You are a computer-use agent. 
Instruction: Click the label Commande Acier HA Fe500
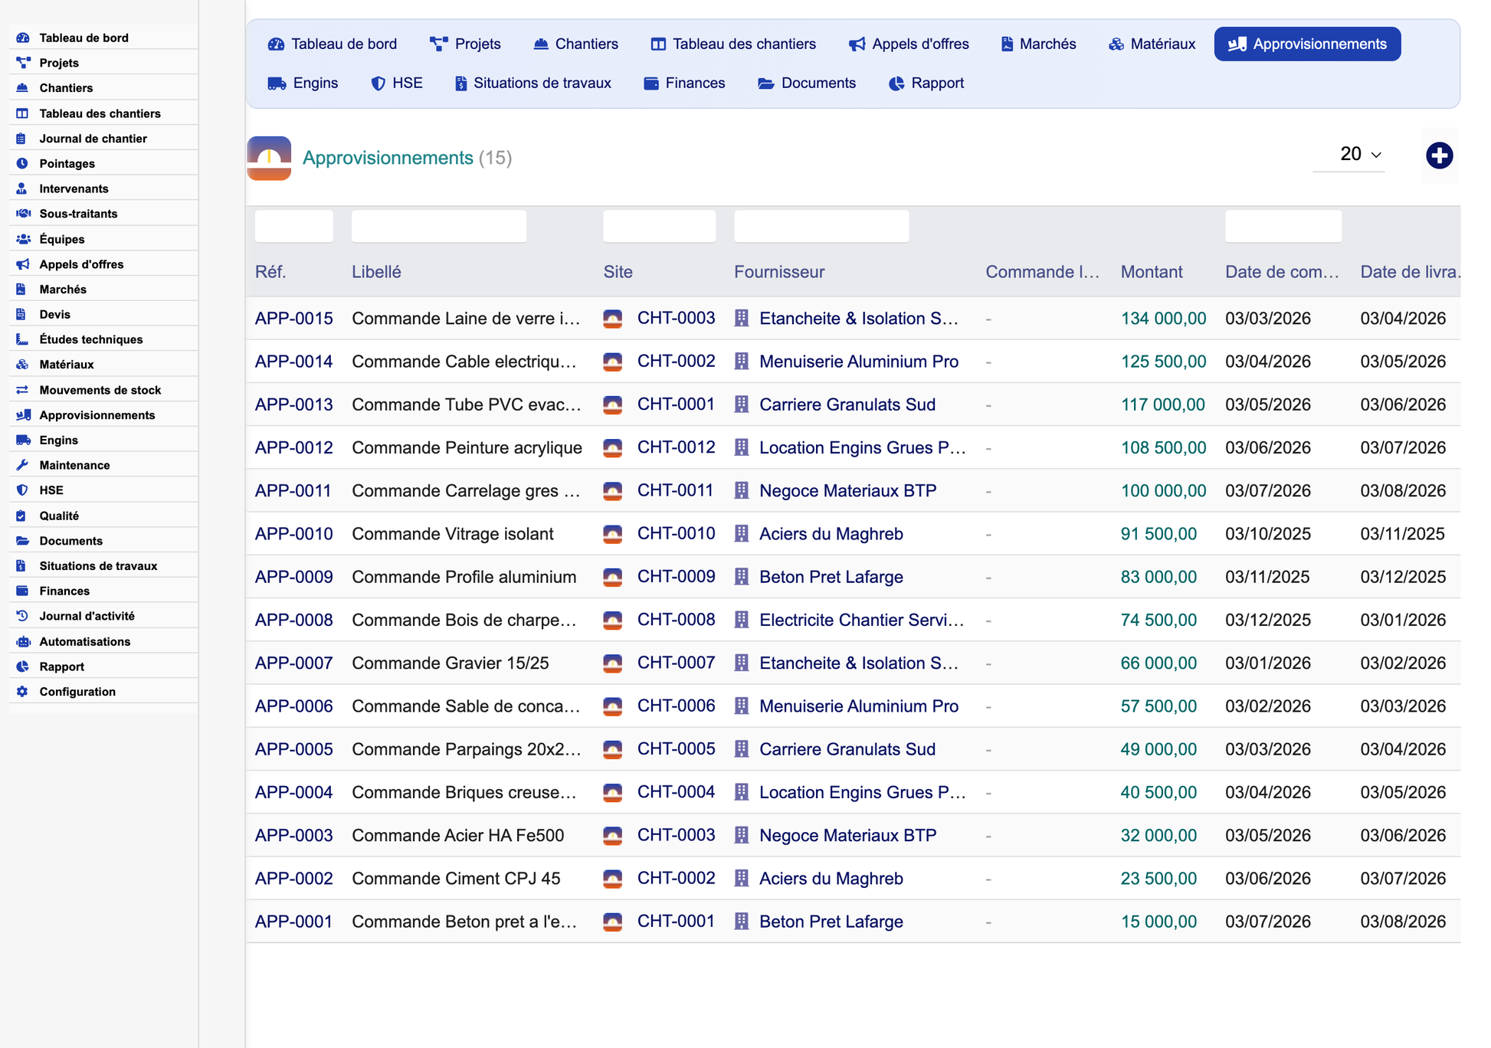click(458, 836)
